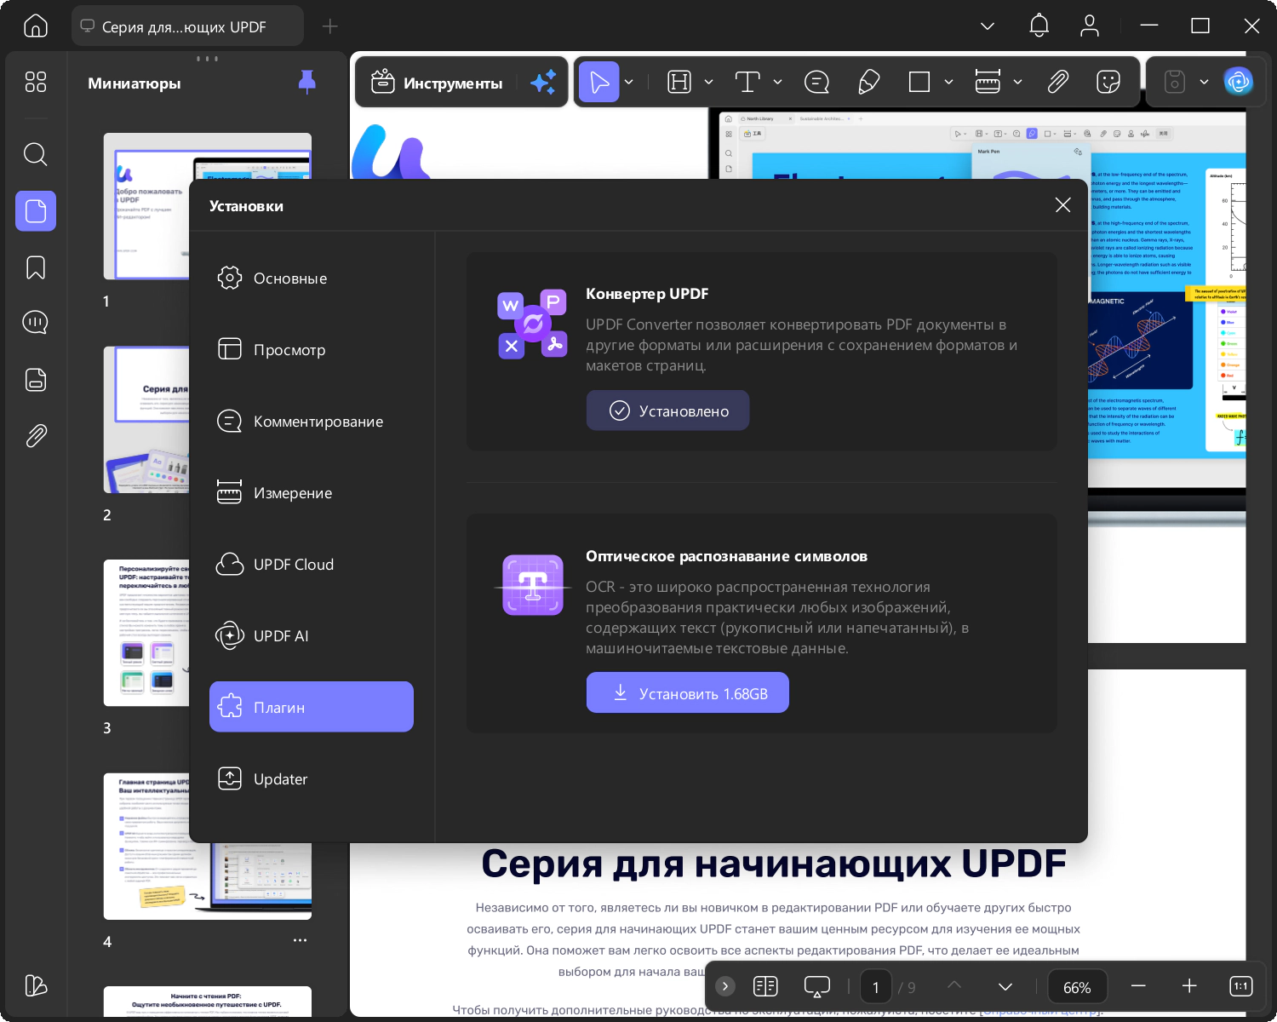Toggle two-page reading layout
This screenshot has width=1277, height=1022.
[765, 986]
